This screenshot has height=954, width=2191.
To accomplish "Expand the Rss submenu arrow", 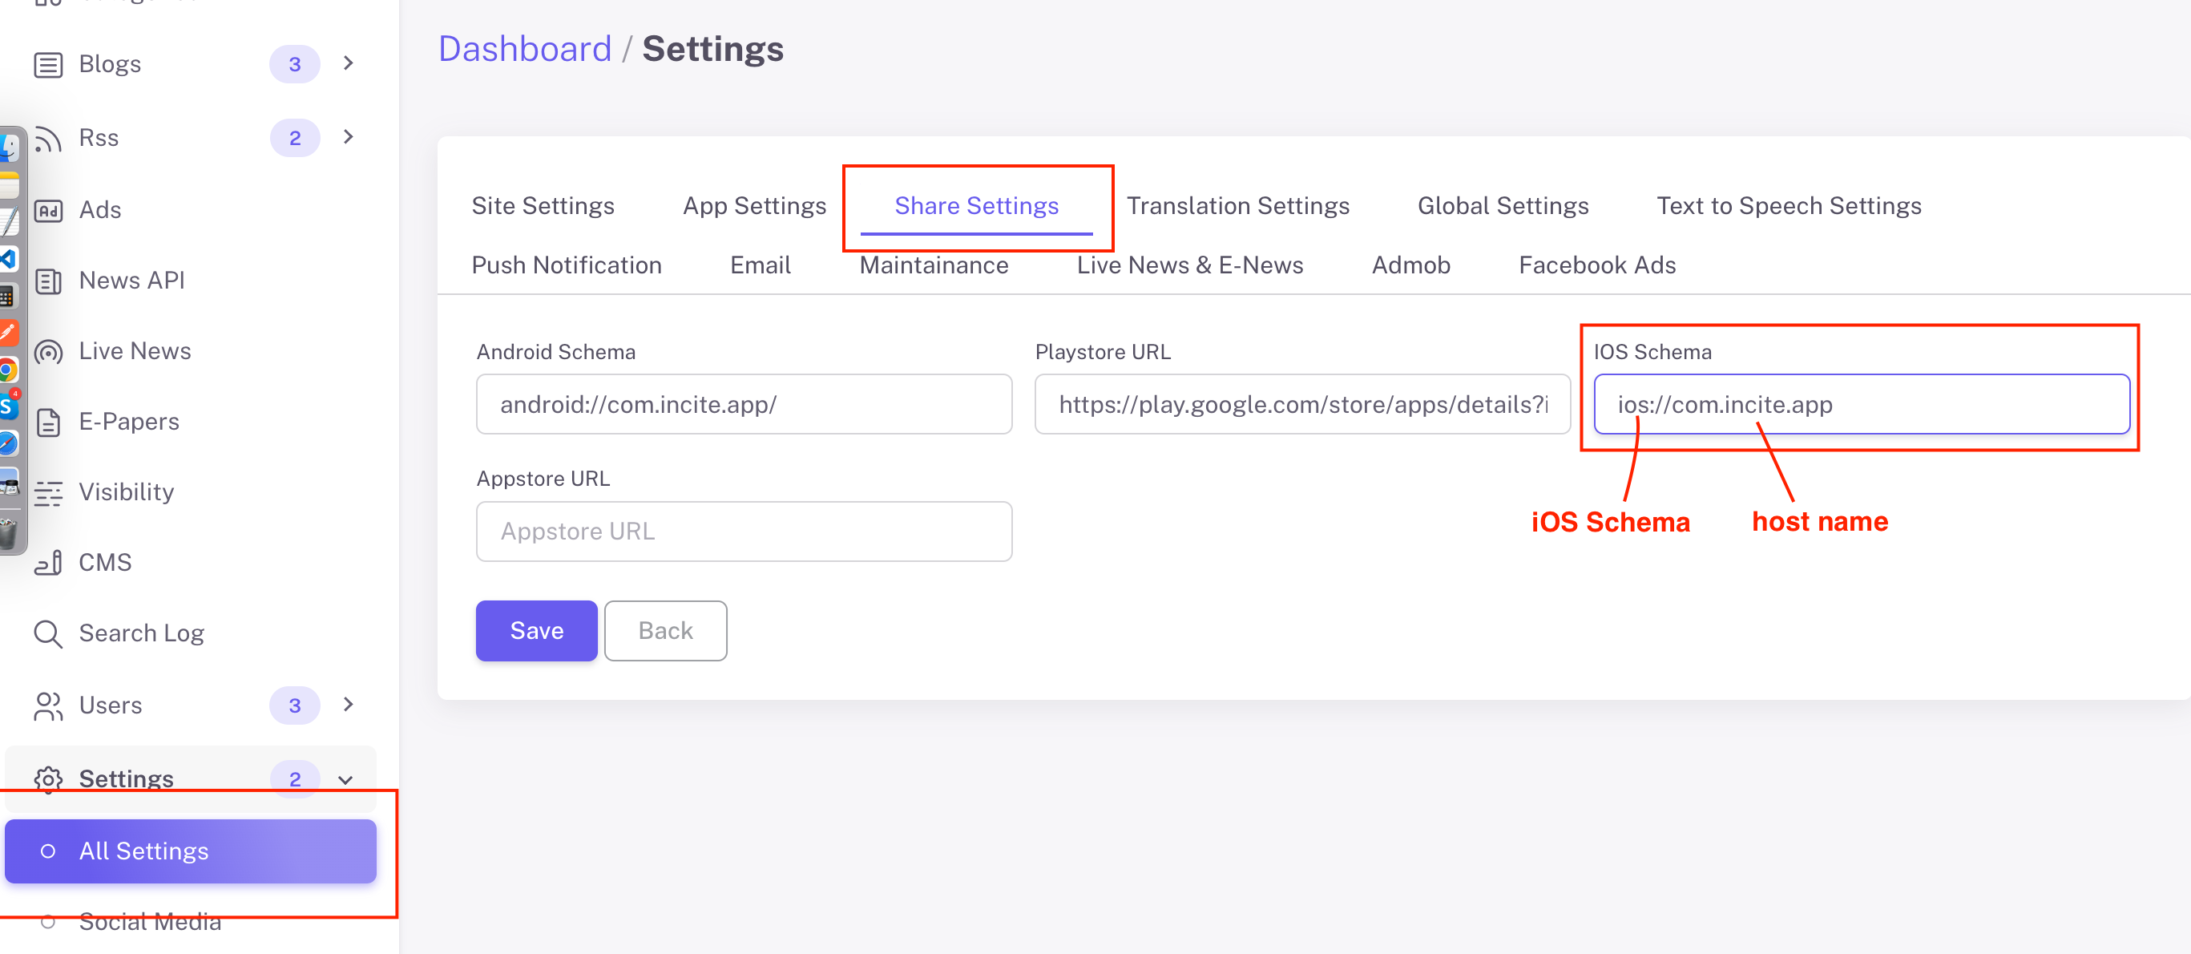I will pos(348,137).
